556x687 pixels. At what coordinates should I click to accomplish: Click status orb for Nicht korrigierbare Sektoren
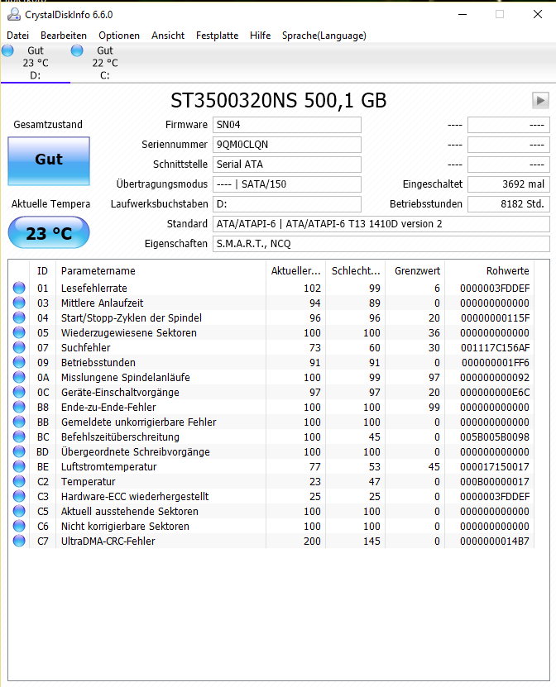click(x=19, y=526)
